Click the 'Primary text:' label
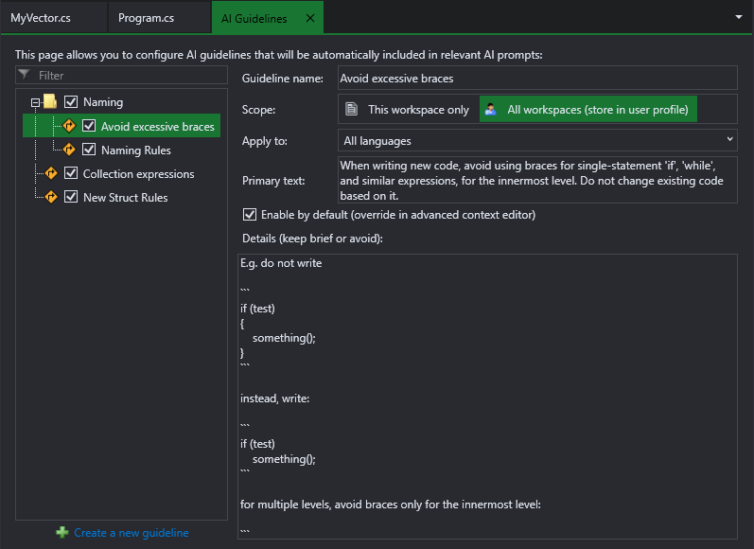 (x=273, y=181)
